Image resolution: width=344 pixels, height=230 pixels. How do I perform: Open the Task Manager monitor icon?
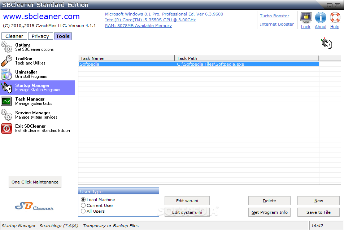coord(6,101)
